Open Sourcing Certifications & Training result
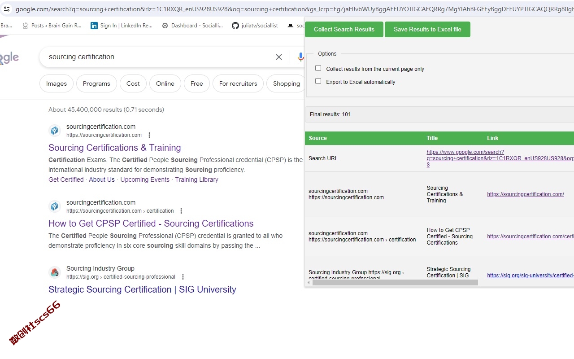This screenshot has width=574, height=359. coord(115,148)
